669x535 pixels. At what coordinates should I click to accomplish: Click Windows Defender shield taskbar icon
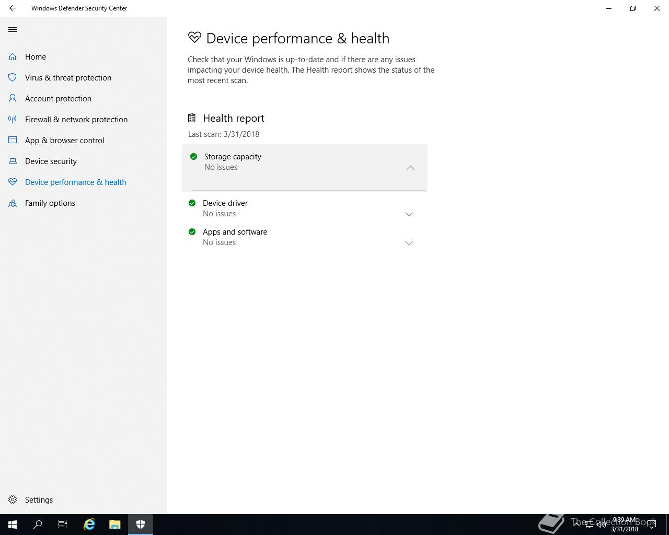point(140,525)
